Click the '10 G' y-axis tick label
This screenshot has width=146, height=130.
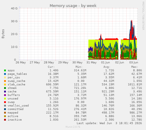(x=14, y=47)
